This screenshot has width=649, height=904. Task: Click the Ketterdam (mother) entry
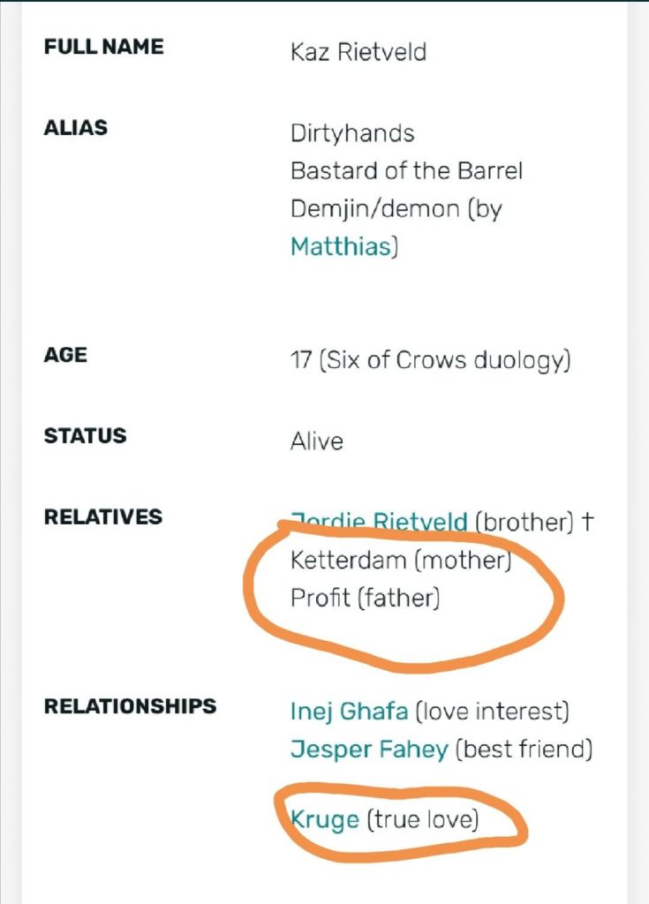coord(400,560)
